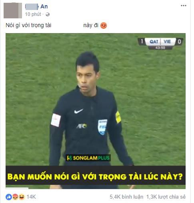
Task: Click the angry emoji in post caption
Action: pos(104,26)
